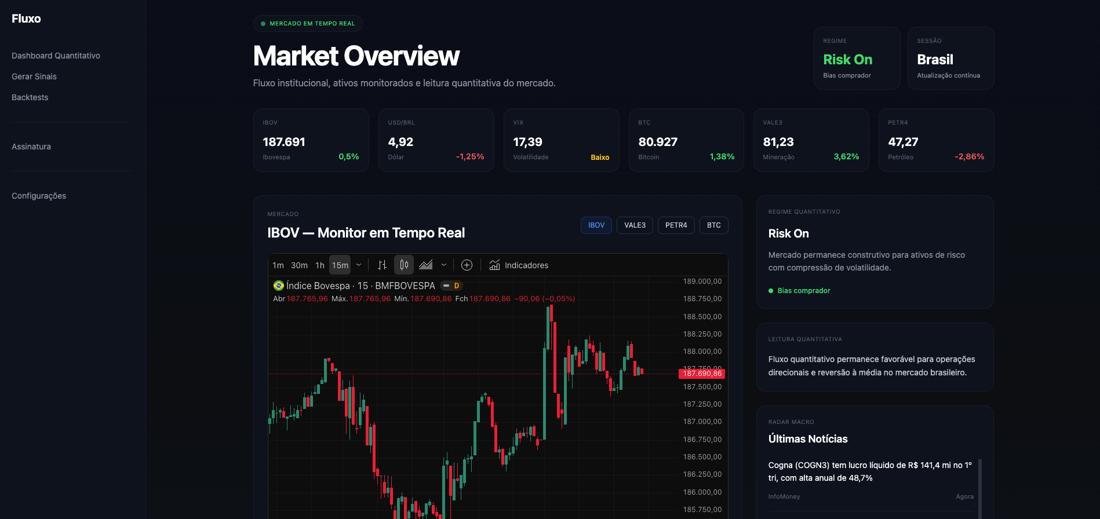Open the IBOV 187.691 ticker card
This screenshot has height=519, width=1100.
tap(311, 140)
